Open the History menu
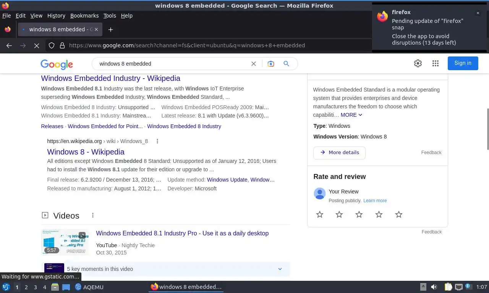 click(x=56, y=16)
